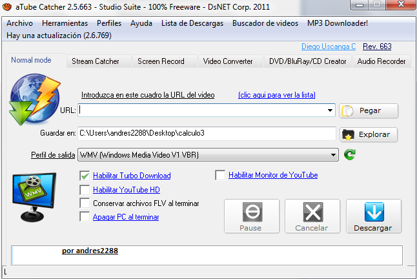Disable the Turbo Download checkbox

click(85, 176)
